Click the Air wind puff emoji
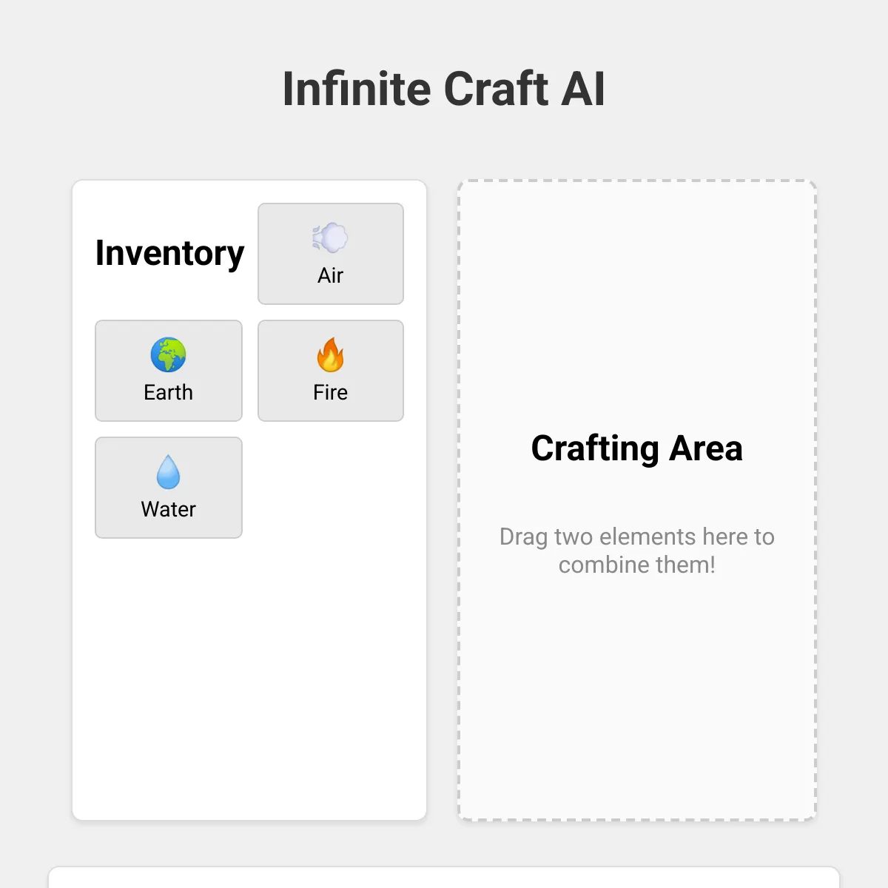 point(330,238)
